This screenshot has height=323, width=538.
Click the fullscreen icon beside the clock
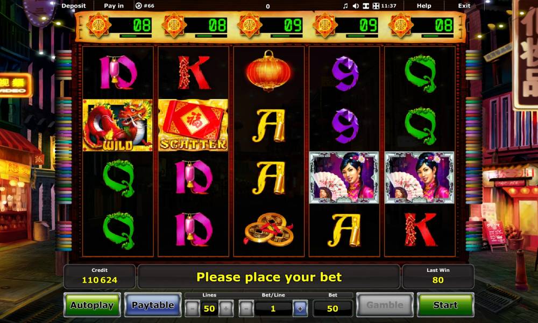(376, 6)
